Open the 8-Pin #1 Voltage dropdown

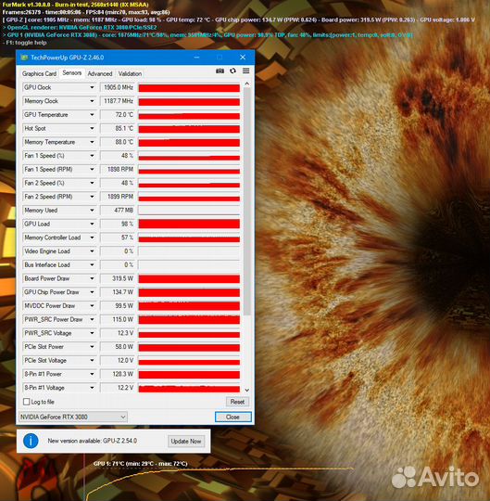(x=92, y=388)
